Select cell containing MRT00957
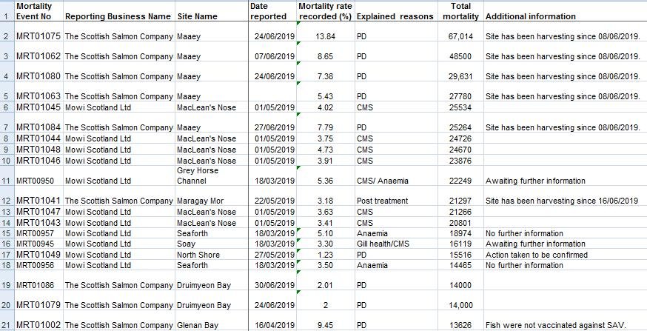This screenshot has height=331, width=647. point(38,233)
